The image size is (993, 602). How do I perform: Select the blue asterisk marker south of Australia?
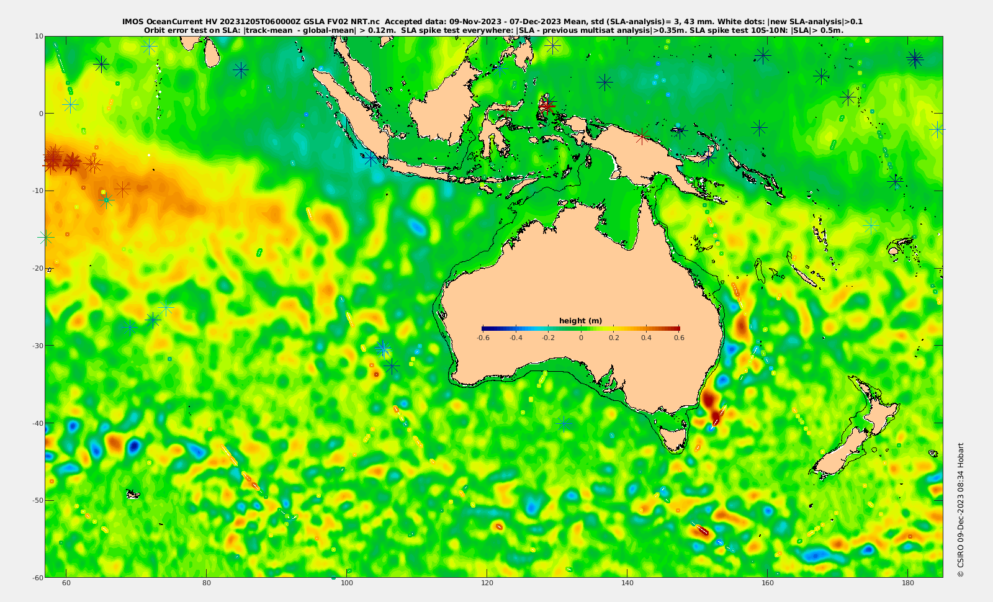(x=564, y=424)
